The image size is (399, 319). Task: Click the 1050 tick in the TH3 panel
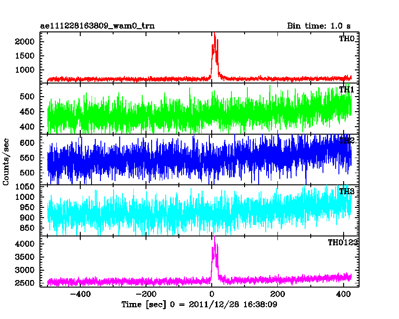pyautogui.click(x=25, y=187)
